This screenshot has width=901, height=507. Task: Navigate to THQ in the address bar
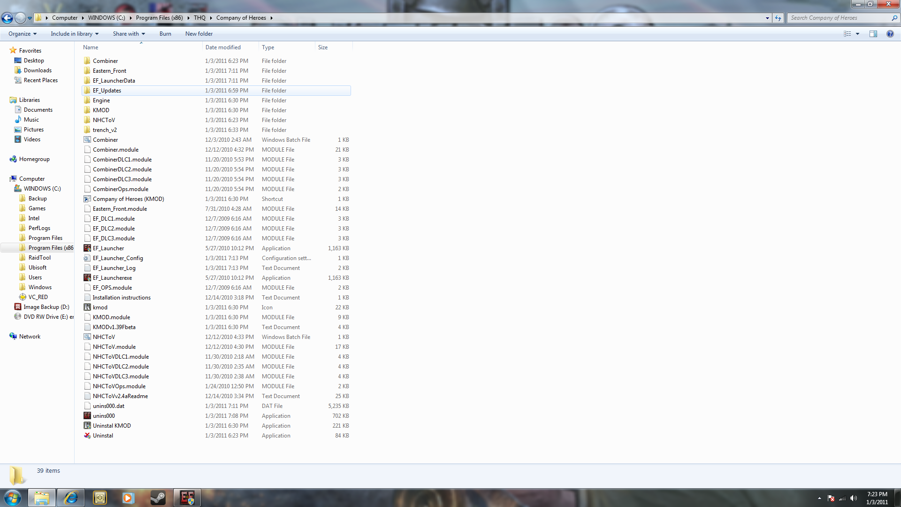[199, 18]
